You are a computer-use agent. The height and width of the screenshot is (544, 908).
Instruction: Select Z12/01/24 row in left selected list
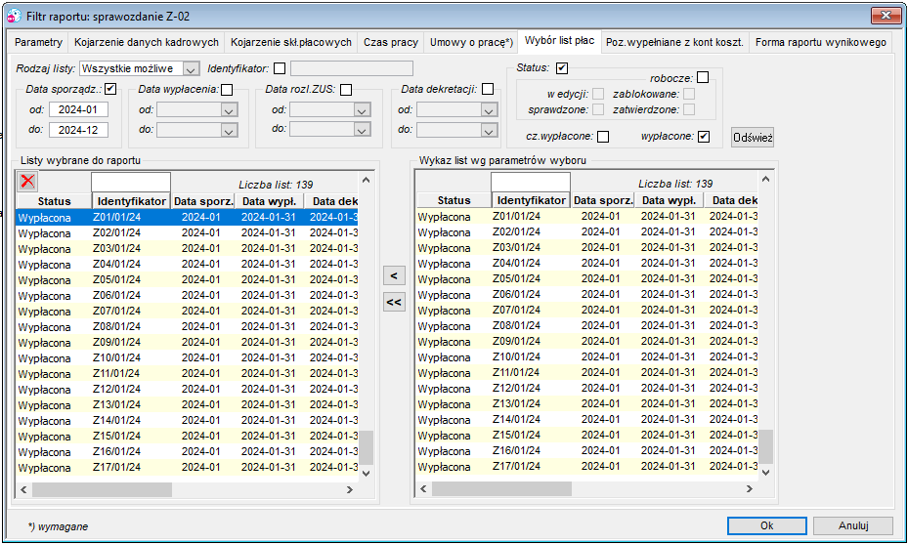[187, 389]
